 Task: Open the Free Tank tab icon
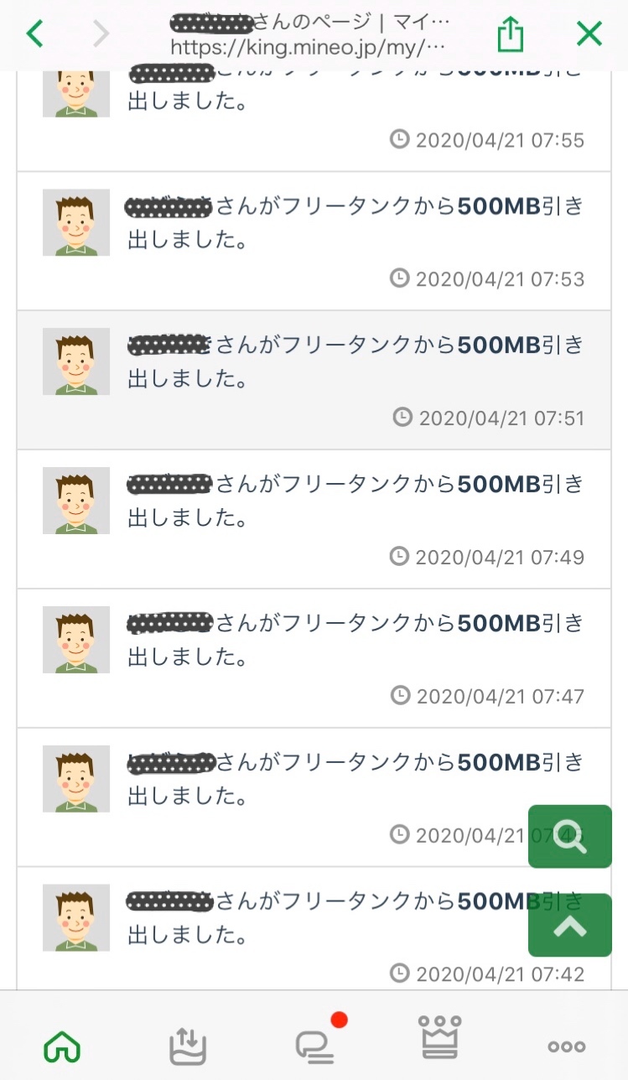pyautogui.click(x=188, y=1046)
